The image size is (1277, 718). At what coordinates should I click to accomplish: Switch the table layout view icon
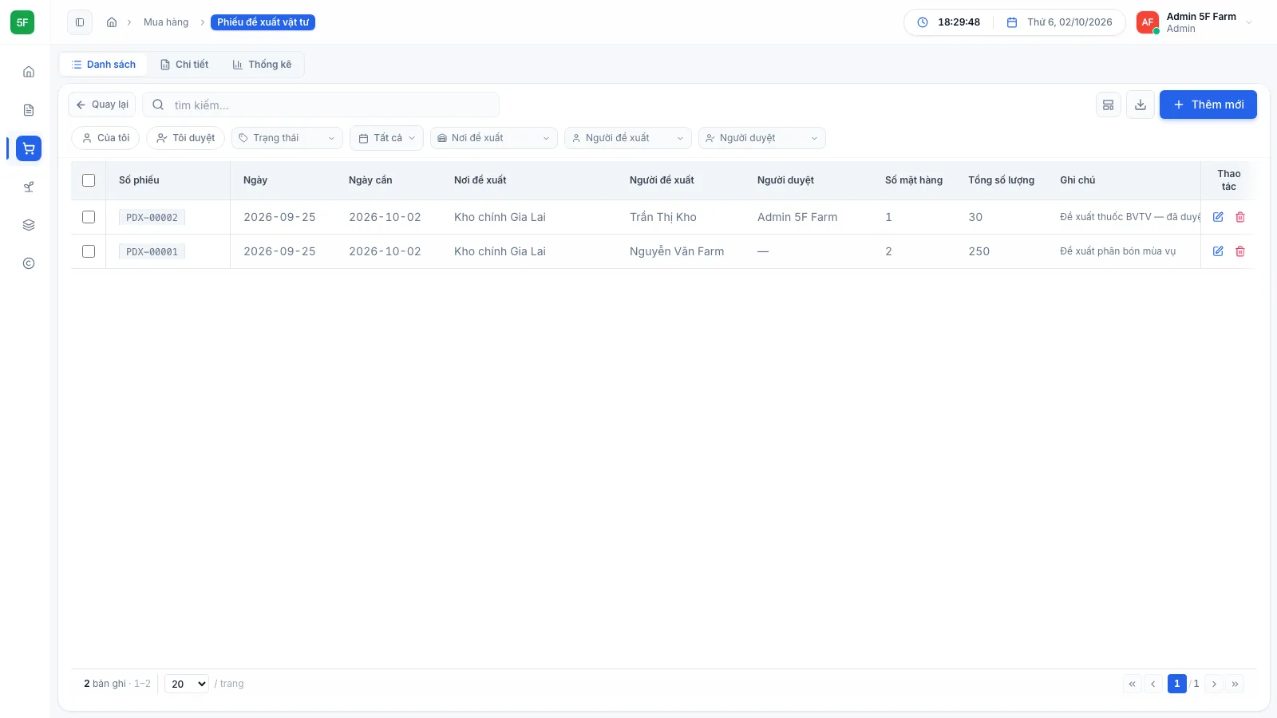1109,105
